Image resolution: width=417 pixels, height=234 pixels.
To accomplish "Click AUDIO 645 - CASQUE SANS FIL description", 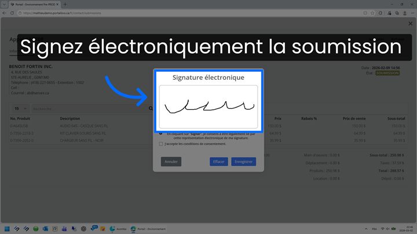I will coord(84,126).
